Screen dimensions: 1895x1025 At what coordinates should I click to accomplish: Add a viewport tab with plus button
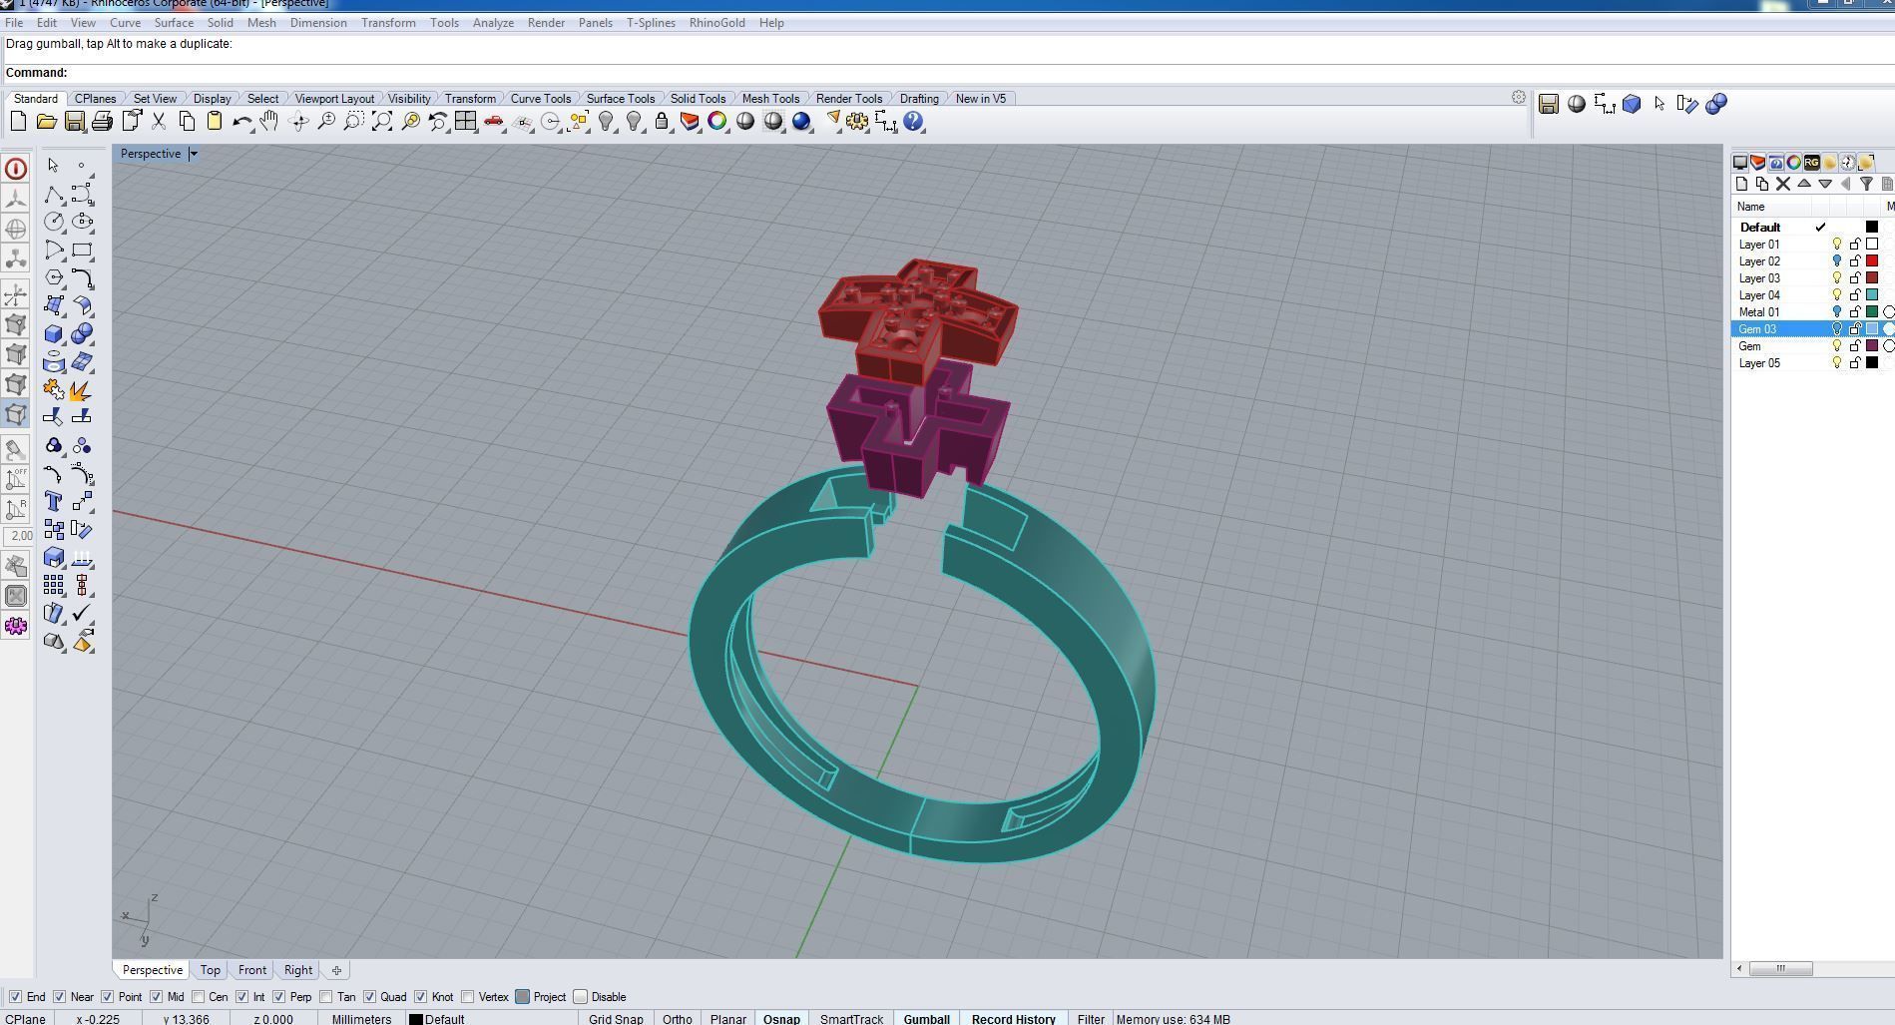point(336,970)
